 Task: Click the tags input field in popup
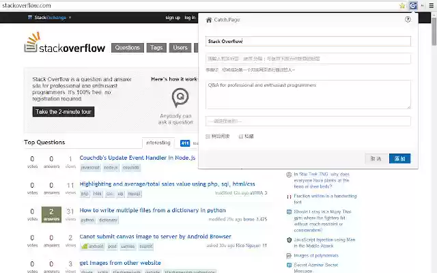(x=308, y=59)
